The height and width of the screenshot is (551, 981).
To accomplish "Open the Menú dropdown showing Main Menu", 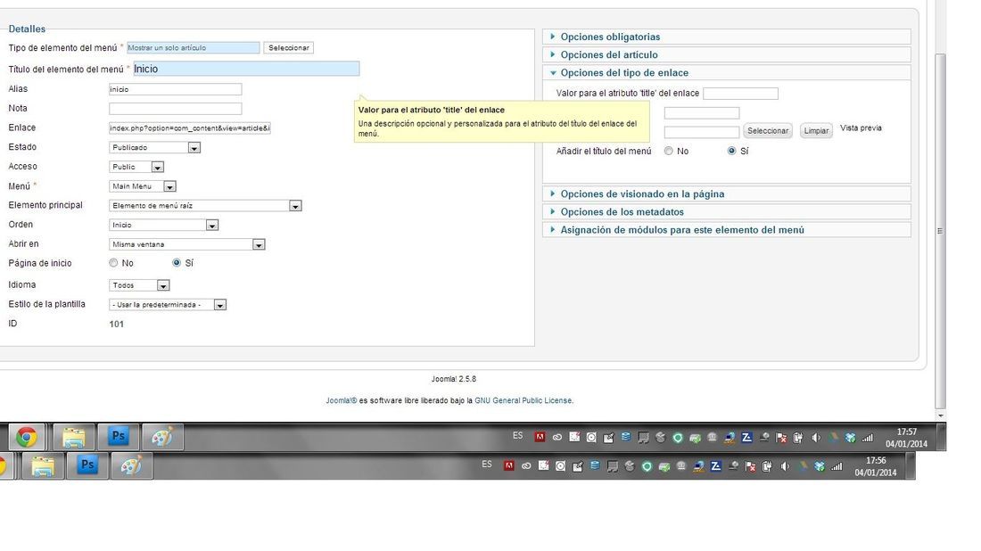I will (143, 186).
